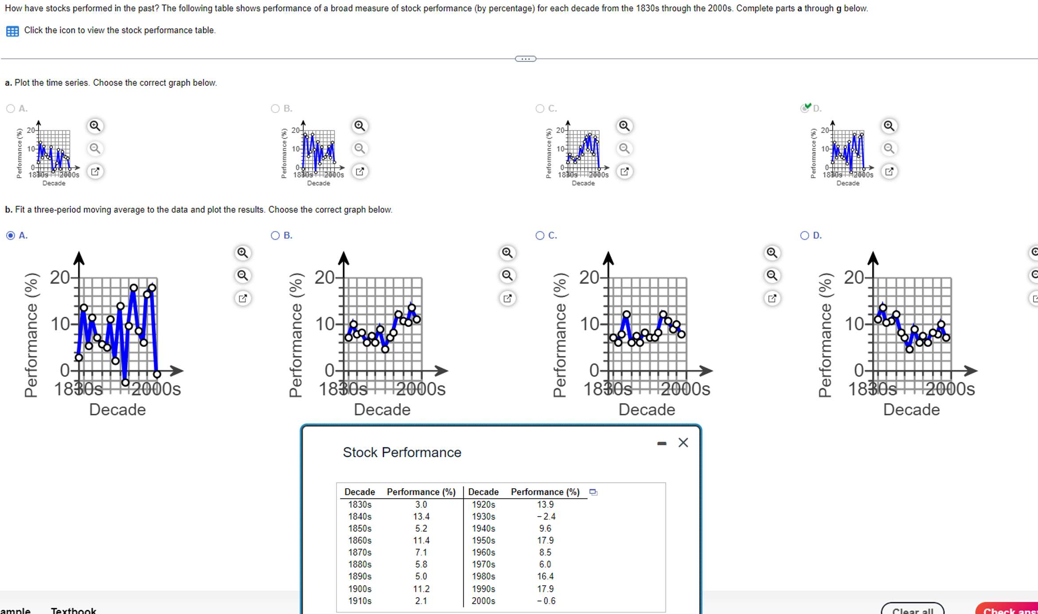Select option D for part a
1038x614 pixels.
tap(805, 109)
